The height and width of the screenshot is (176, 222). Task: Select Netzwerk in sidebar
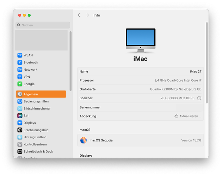click(x=30, y=70)
